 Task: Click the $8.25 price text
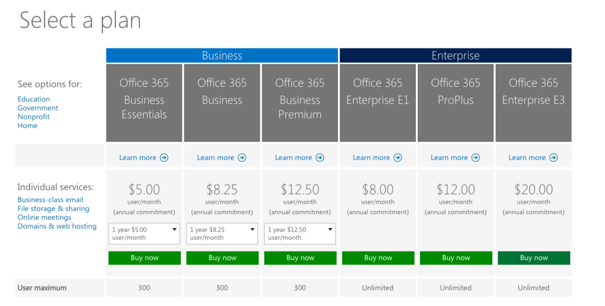(222, 190)
